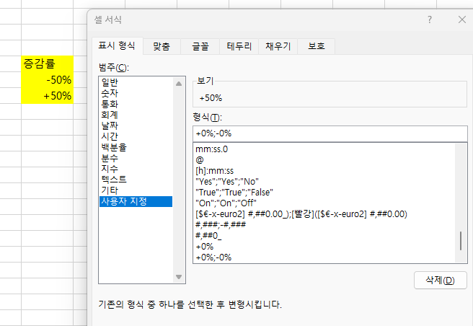Choose 지수 category
Viewport: 473px width, 326px height.
pyautogui.click(x=136, y=169)
